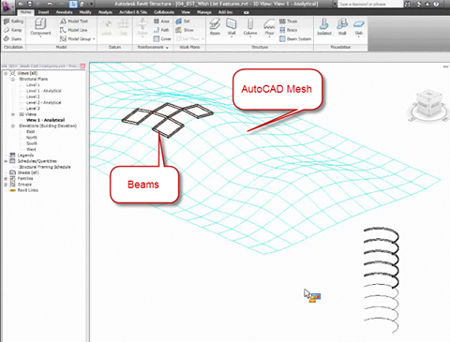Image resolution: width=450 pixels, height=342 pixels.
Task: Open the Model Group dropdown arrow
Action: point(94,39)
